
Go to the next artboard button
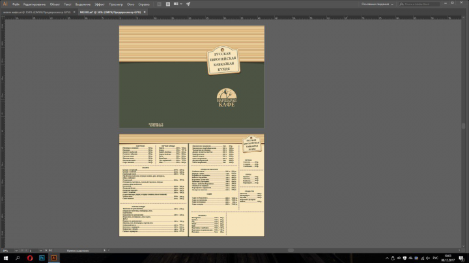[x=46, y=251]
